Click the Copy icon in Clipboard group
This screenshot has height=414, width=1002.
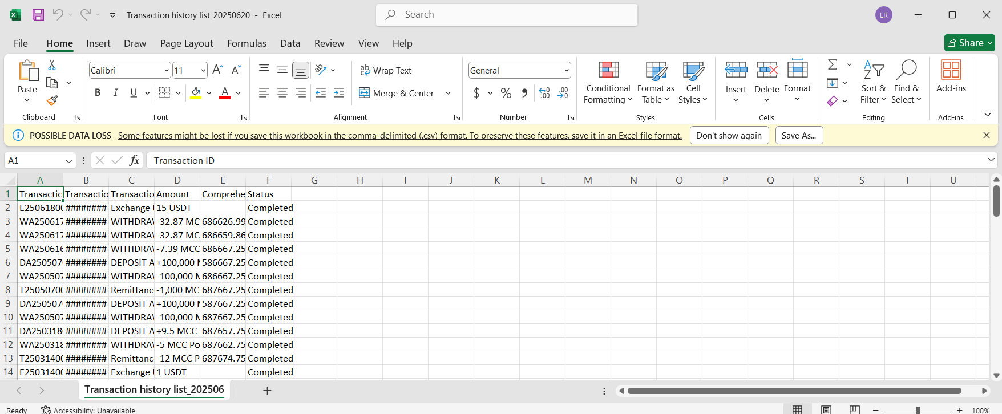(x=52, y=83)
